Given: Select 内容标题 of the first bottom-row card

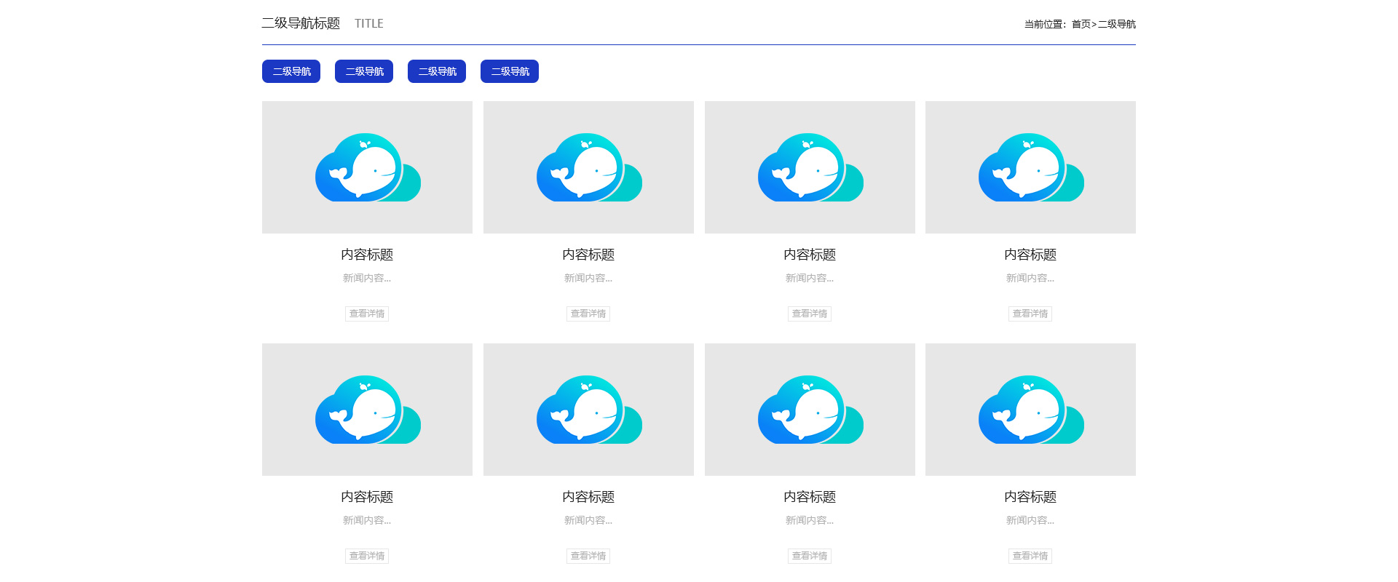Looking at the screenshot, I should (x=367, y=497).
